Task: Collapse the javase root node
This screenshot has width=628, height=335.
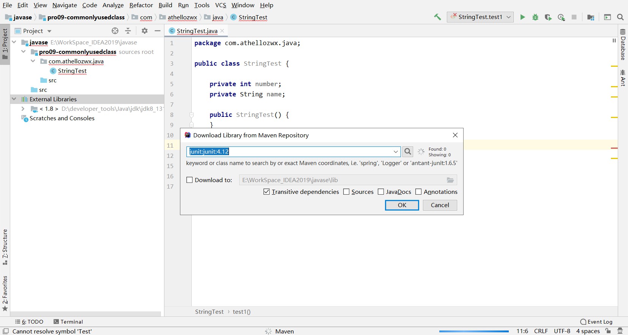Action: 14,42
